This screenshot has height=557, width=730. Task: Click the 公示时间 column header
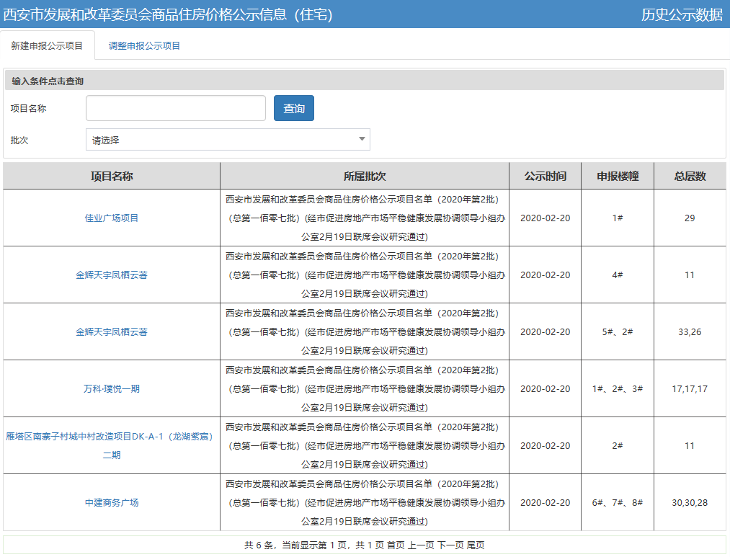click(546, 176)
